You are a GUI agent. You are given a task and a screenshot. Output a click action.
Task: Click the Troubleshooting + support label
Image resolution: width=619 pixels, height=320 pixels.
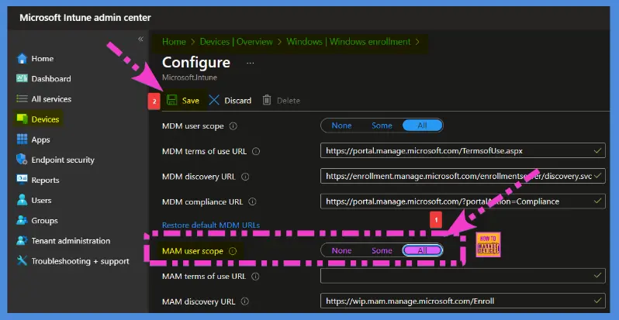(80, 261)
